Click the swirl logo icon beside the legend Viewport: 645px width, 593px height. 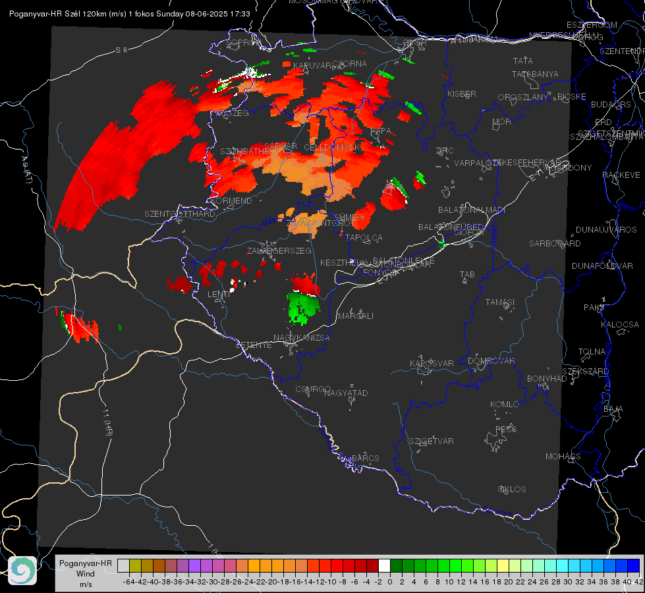click(x=22, y=571)
